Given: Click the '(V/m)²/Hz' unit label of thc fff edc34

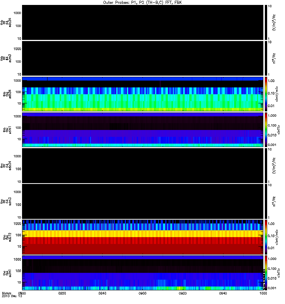Looking at the screenshot, I should pyautogui.click(x=274, y=166).
